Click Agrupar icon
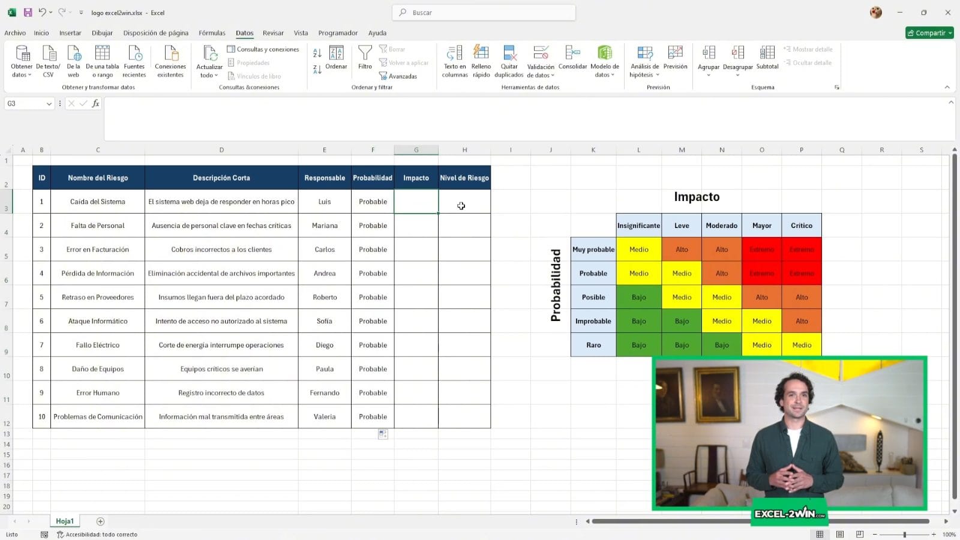 [x=709, y=53]
